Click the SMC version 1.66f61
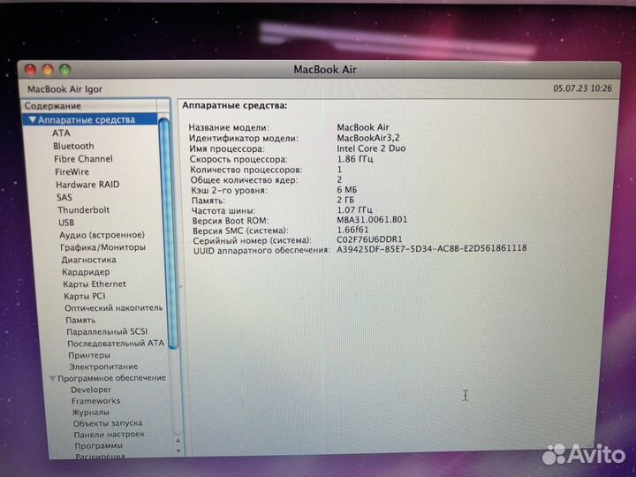The image size is (636, 477). [x=352, y=230]
